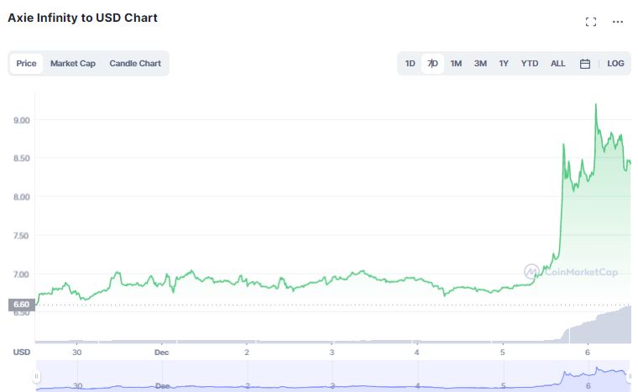The height and width of the screenshot is (392, 638).
Task: Grab the left range slider handle
Action: pyautogui.click(x=36, y=376)
